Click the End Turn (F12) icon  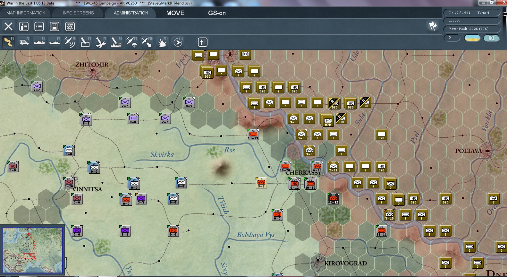pyautogui.click(x=178, y=42)
